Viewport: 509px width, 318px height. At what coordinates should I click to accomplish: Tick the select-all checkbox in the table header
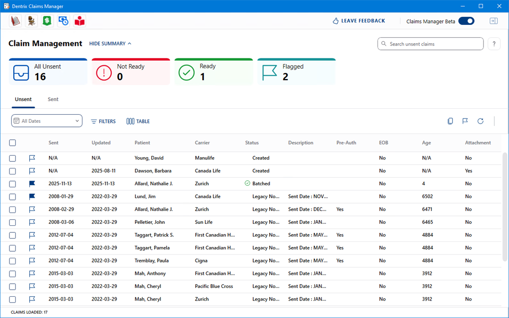coord(13,143)
